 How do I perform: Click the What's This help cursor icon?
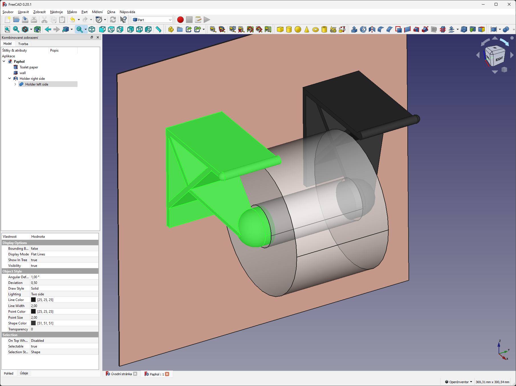coord(123,20)
